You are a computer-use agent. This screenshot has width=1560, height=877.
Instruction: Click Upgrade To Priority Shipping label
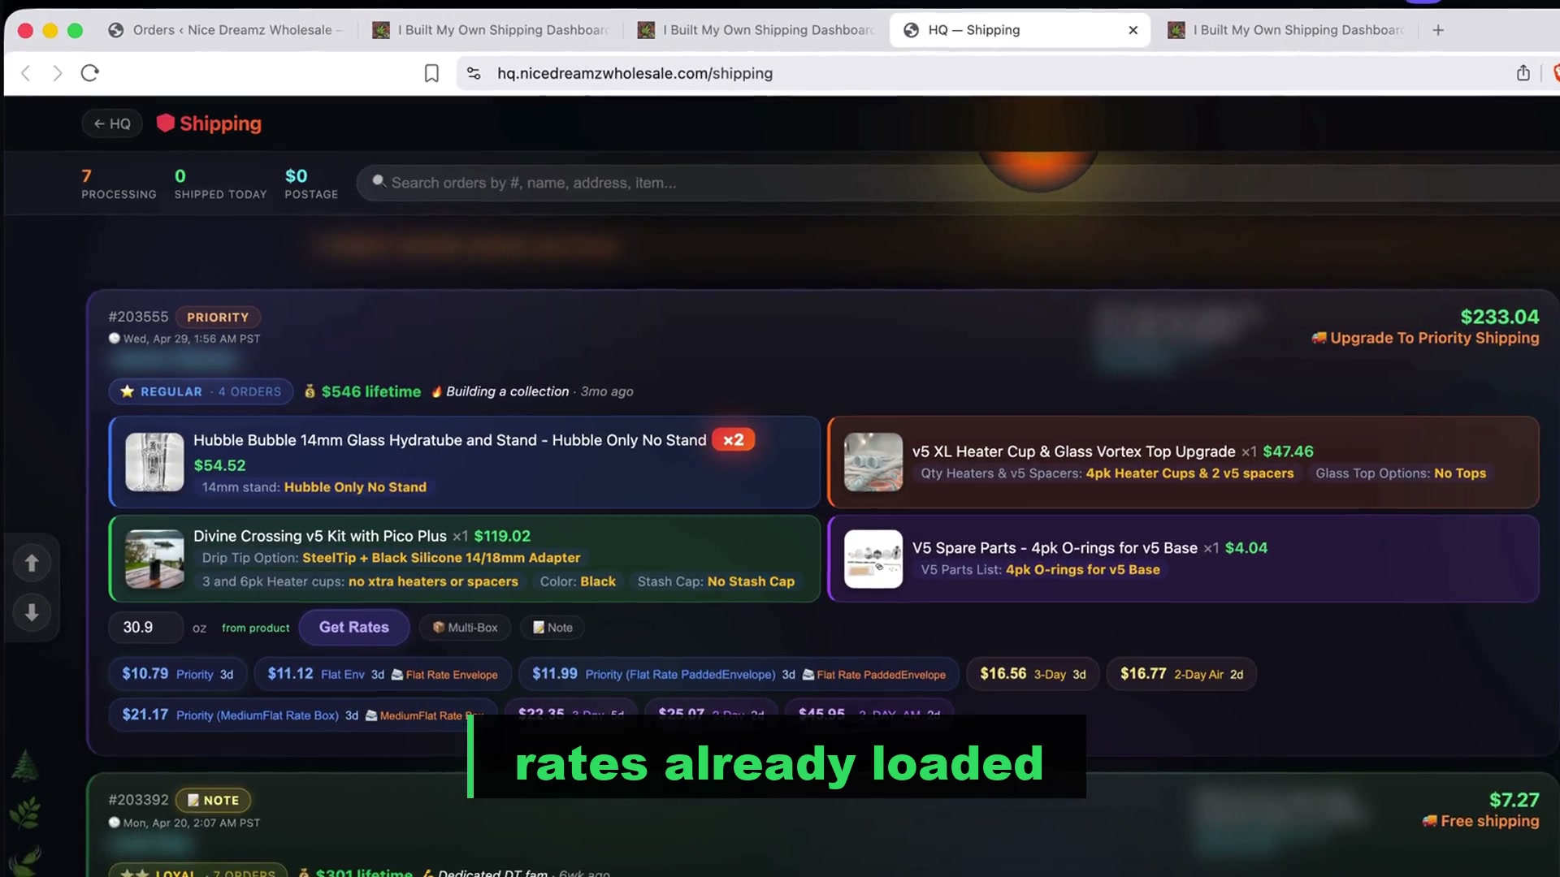[x=1425, y=338]
